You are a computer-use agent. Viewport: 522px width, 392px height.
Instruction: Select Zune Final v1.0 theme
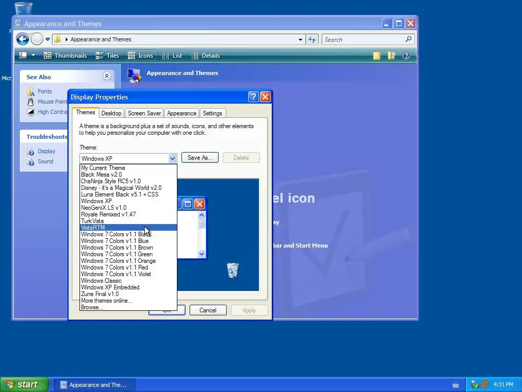coord(128,295)
